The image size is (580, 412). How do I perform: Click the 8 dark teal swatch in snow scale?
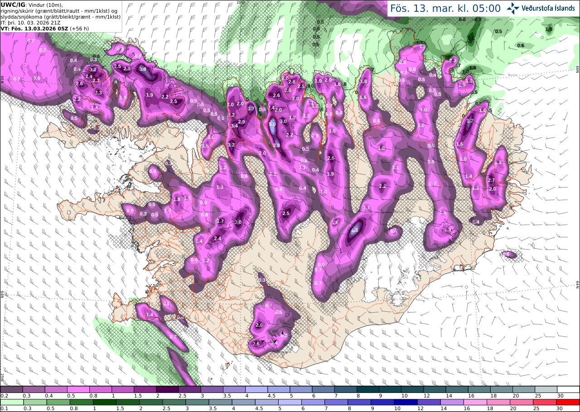(368, 389)
